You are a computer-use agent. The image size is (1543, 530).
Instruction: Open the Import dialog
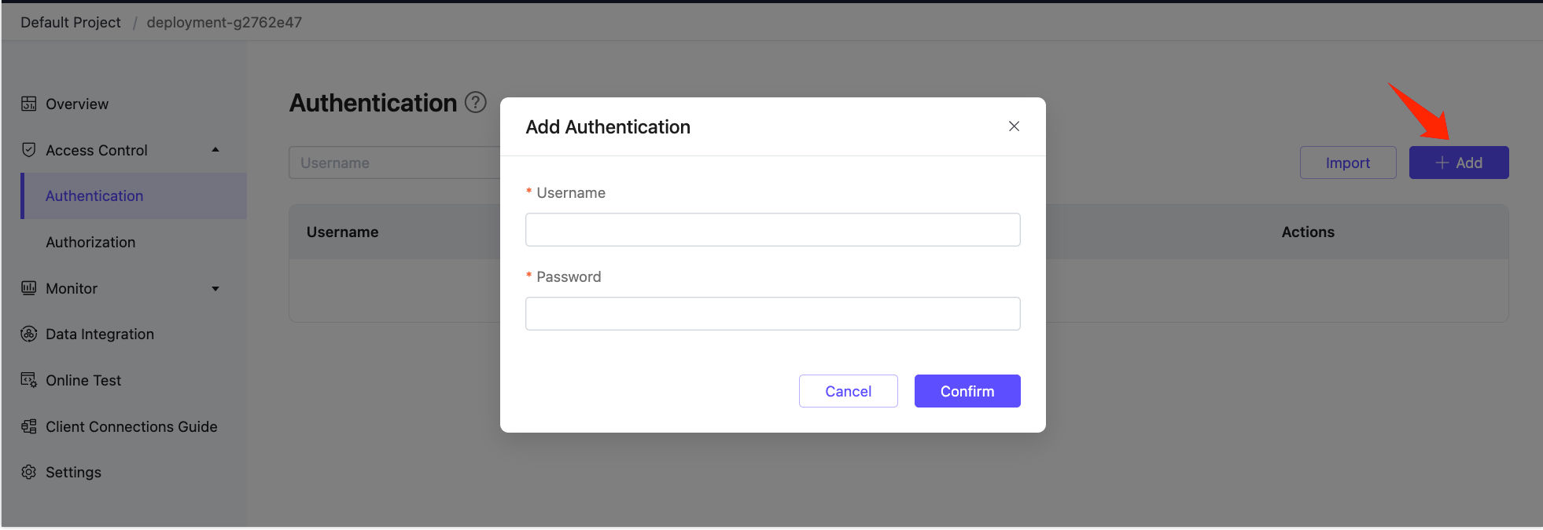pyautogui.click(x=1348, y=163)
